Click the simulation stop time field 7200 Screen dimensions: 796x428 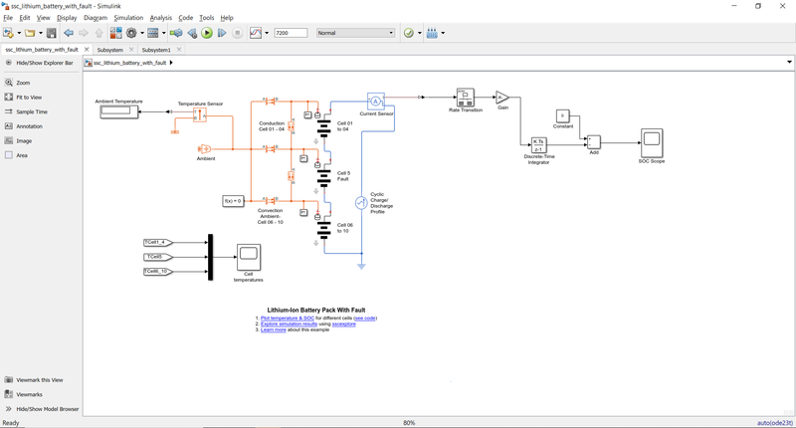[x=291, y=33]
